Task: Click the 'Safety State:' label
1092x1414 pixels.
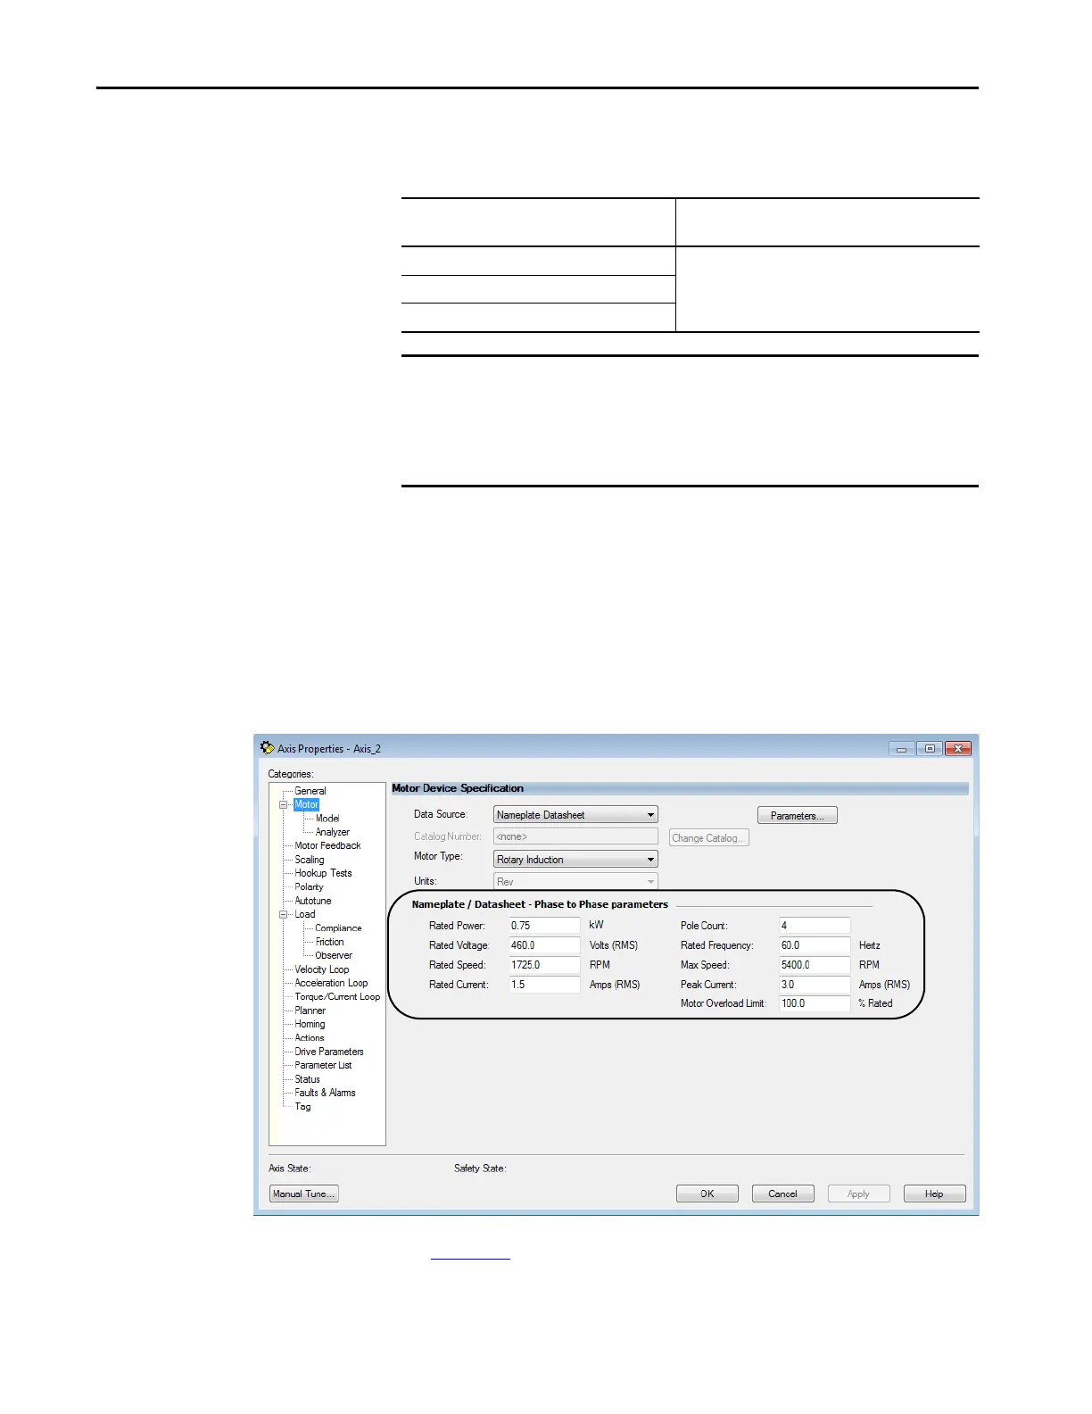Action: click(480, 1169)
